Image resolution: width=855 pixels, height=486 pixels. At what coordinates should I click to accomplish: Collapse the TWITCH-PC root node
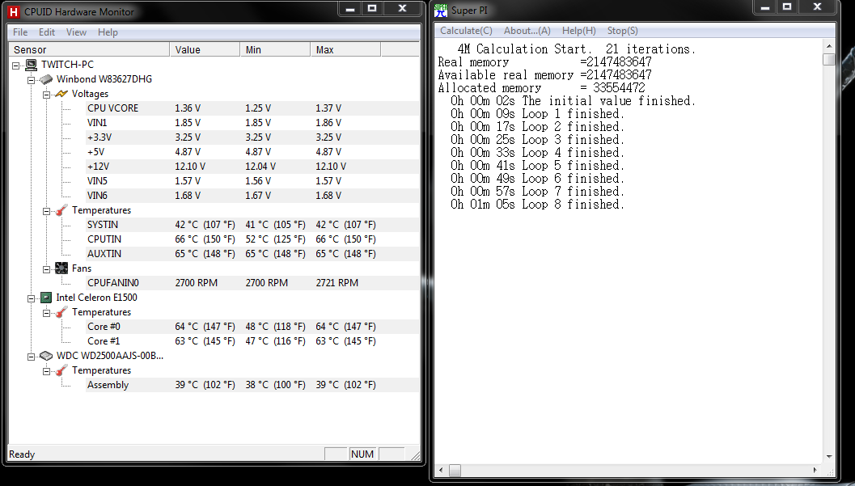[16, 66]
